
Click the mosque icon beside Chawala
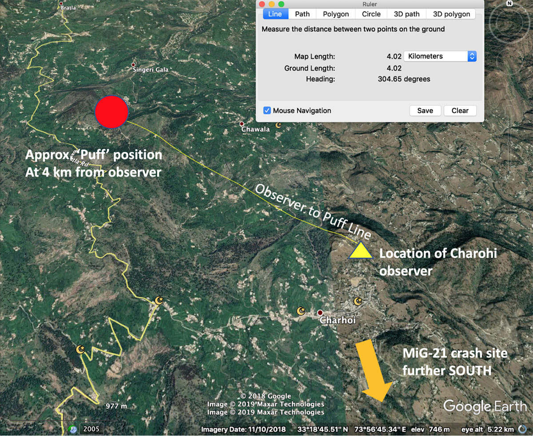tap(278, 125)
